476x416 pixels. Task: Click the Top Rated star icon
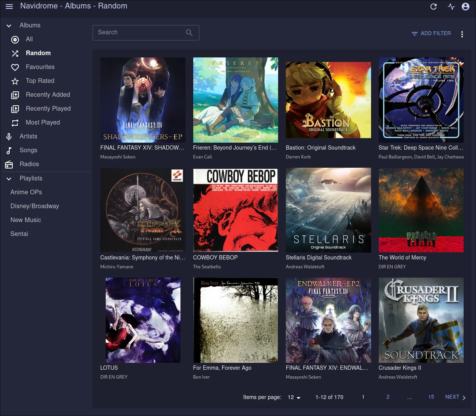(15, 81)
